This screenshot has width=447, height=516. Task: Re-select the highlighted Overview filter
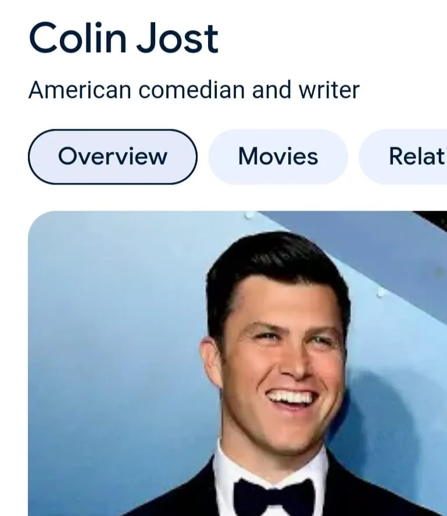(113, 156)
